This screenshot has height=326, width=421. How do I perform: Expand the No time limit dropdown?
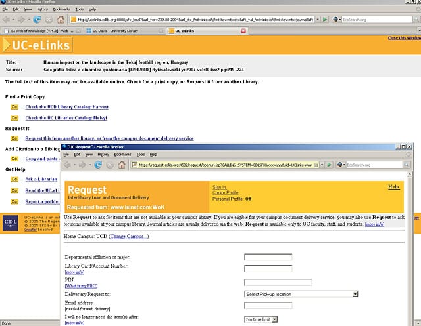[261, 319]
